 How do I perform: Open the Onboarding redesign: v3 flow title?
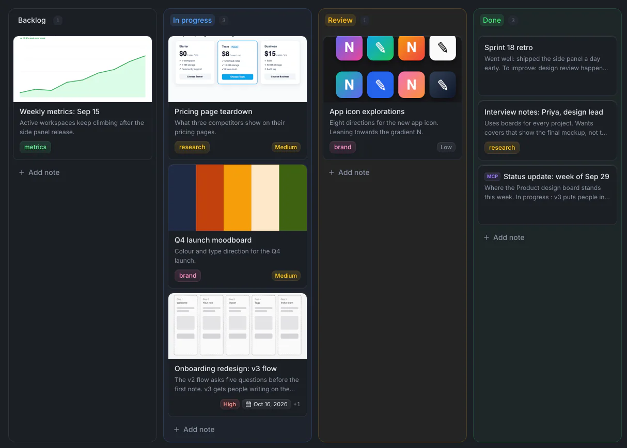[226, 369]
